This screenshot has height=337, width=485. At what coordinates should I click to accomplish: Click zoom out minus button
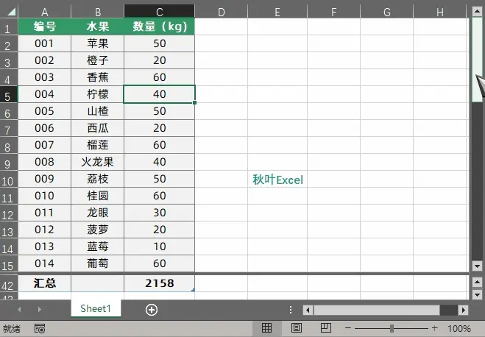pyautogui.click(x=348, y=328)
